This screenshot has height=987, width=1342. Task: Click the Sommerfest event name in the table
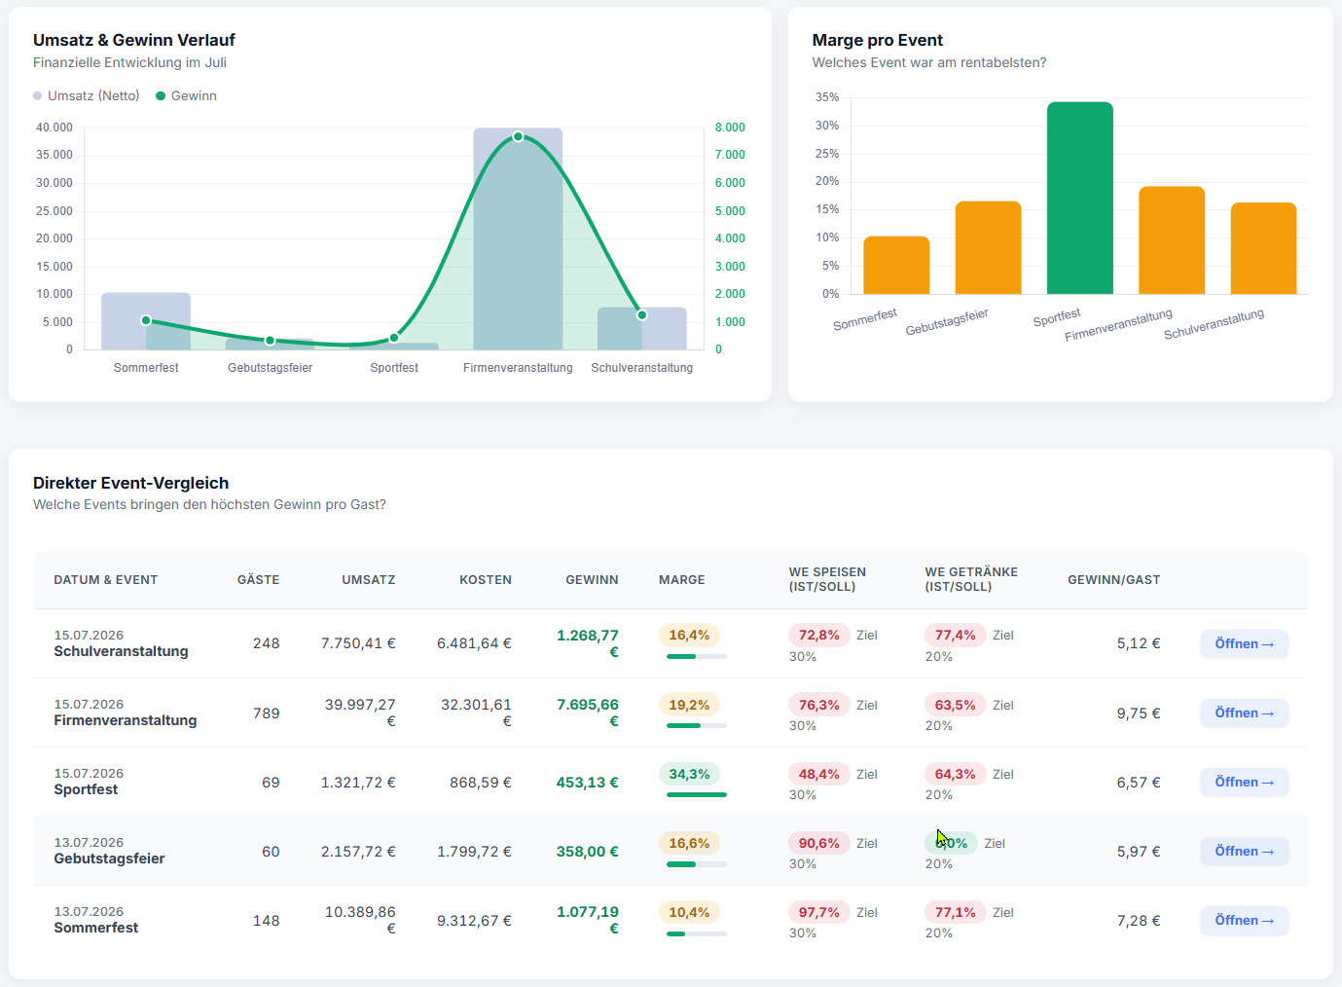95,928
